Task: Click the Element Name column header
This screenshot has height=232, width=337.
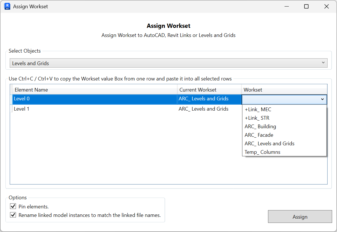Action: pyautogui.click(x=31, y=90)
